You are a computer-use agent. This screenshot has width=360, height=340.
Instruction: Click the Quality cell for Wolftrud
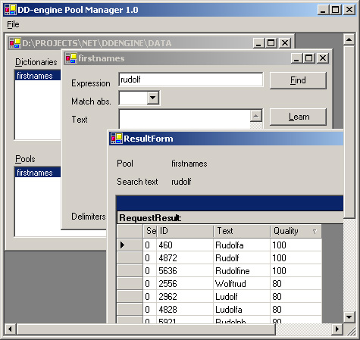(296, 284)
